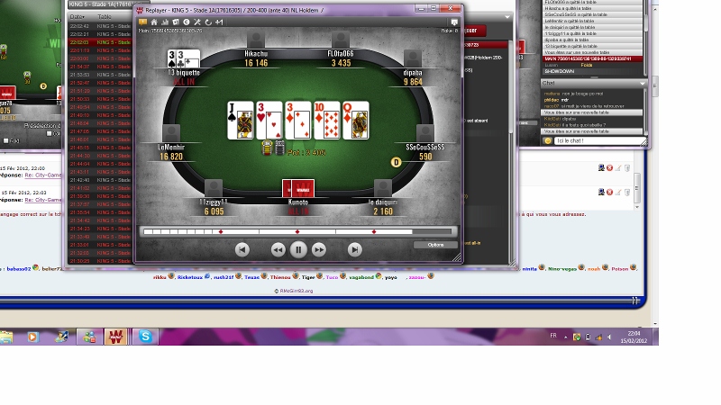The image size is (721, 405).
Task: Open the Re: City-Game forum link
Action: tap(42, 175)
